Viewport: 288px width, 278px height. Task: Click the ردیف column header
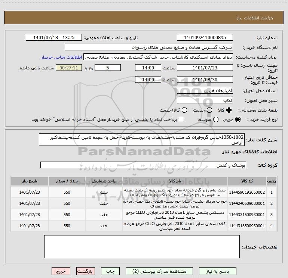pos(272,181)
